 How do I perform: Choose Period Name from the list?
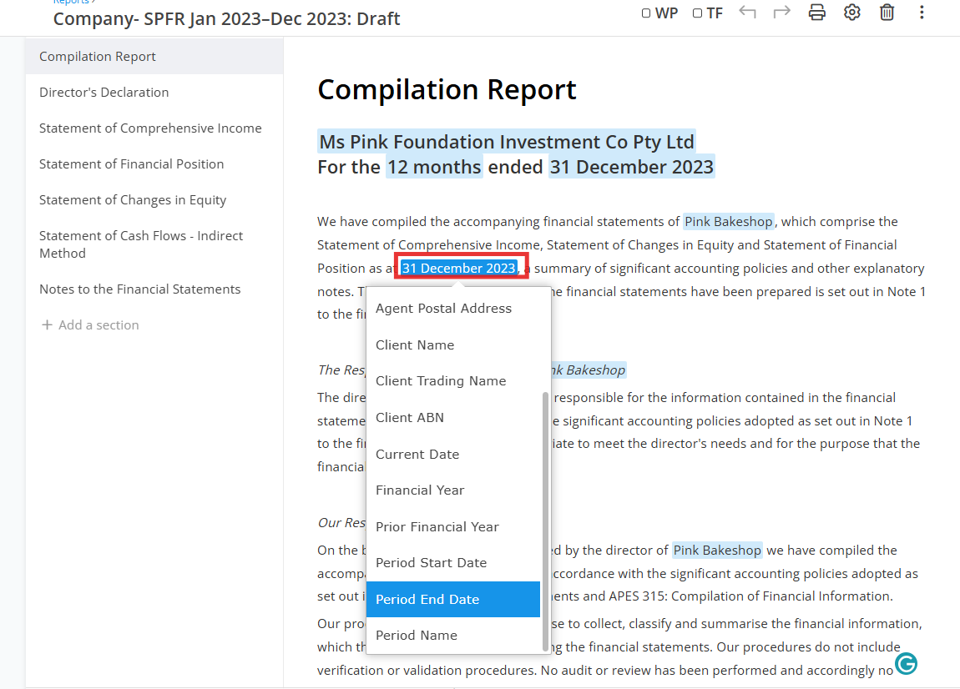click(453, 635)
